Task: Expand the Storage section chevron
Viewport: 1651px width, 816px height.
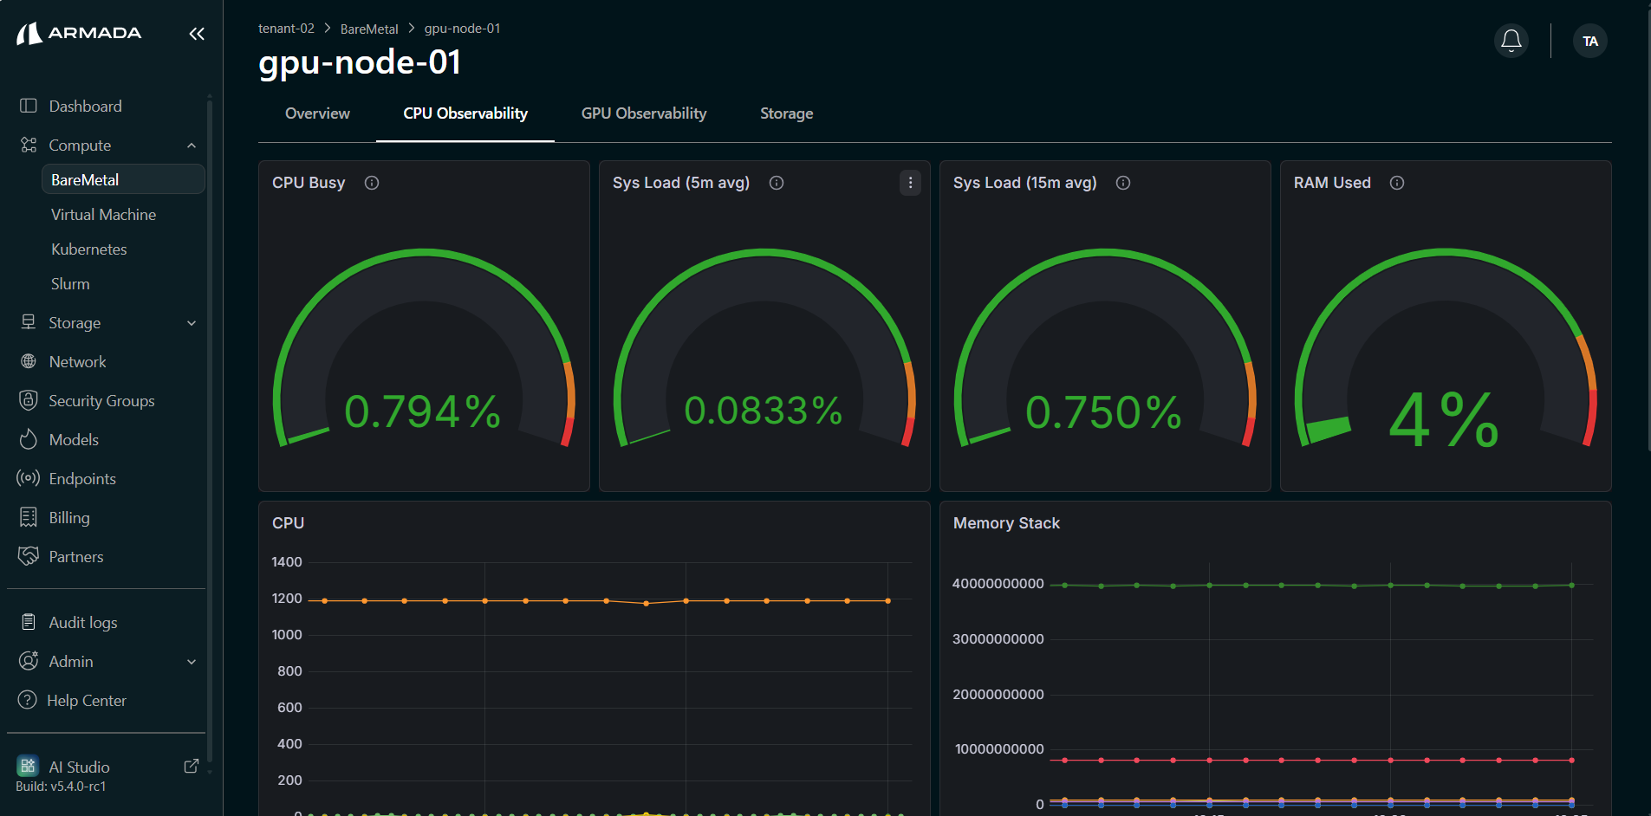Action: click(192, 323)
